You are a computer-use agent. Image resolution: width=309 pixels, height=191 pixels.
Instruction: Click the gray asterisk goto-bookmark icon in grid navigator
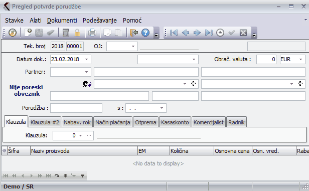(74, 175)
